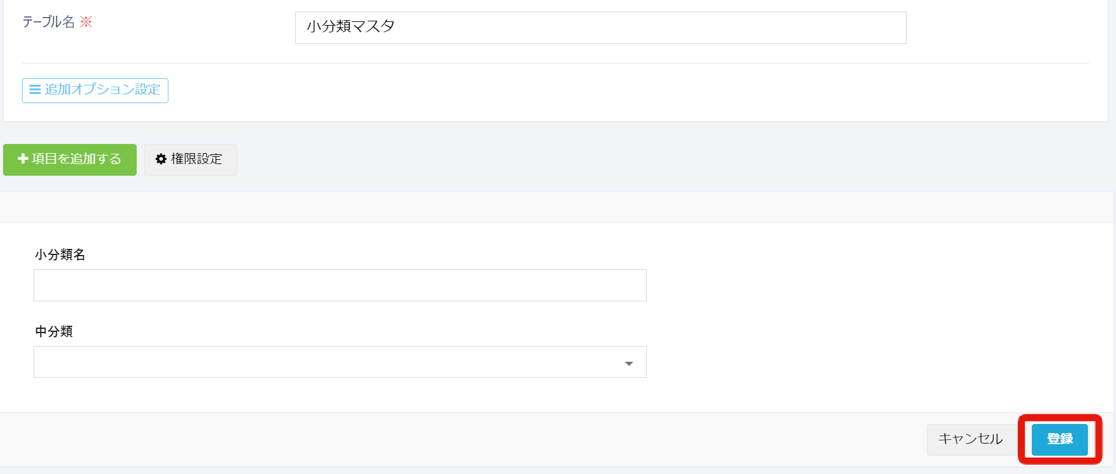The image size is (1116, 474).
Task: Select the 小分類名 field label
Action: tap(60, 255)
